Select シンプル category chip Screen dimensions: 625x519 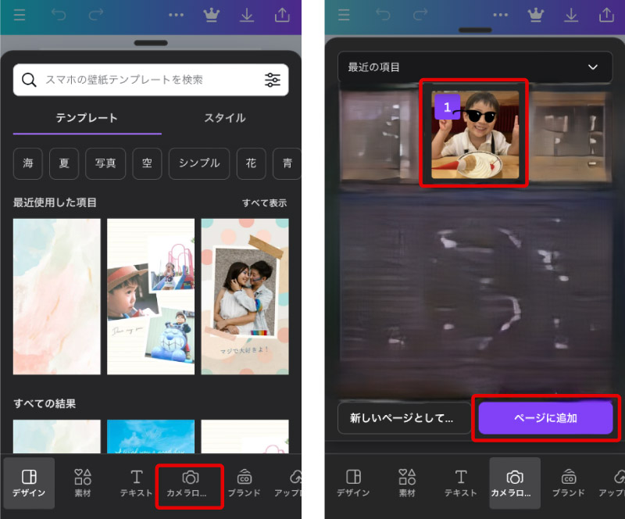(199, 163)
